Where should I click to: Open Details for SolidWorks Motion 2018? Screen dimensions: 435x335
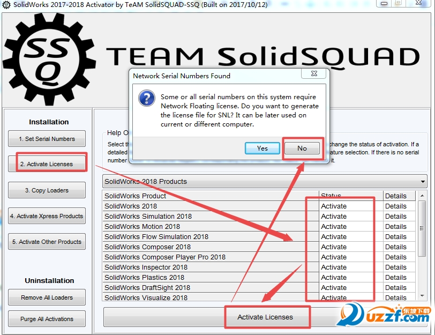(x=399, y=227)
